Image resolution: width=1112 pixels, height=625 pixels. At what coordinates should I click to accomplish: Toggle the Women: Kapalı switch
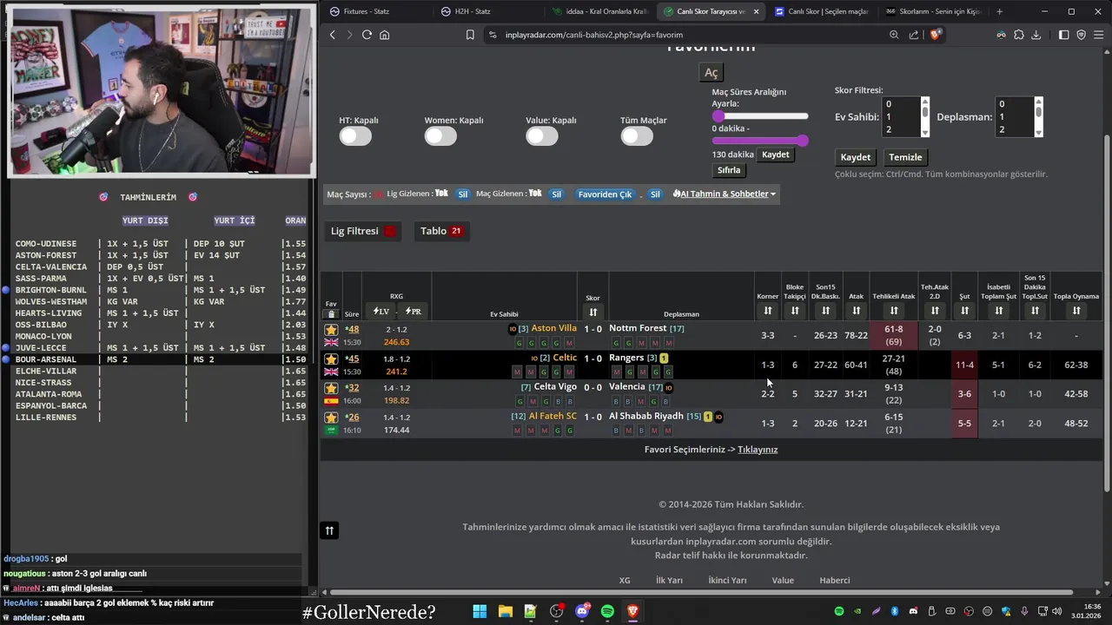[440, 136]
